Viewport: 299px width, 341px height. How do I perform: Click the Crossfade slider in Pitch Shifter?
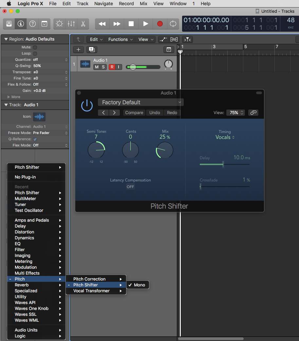225,187
